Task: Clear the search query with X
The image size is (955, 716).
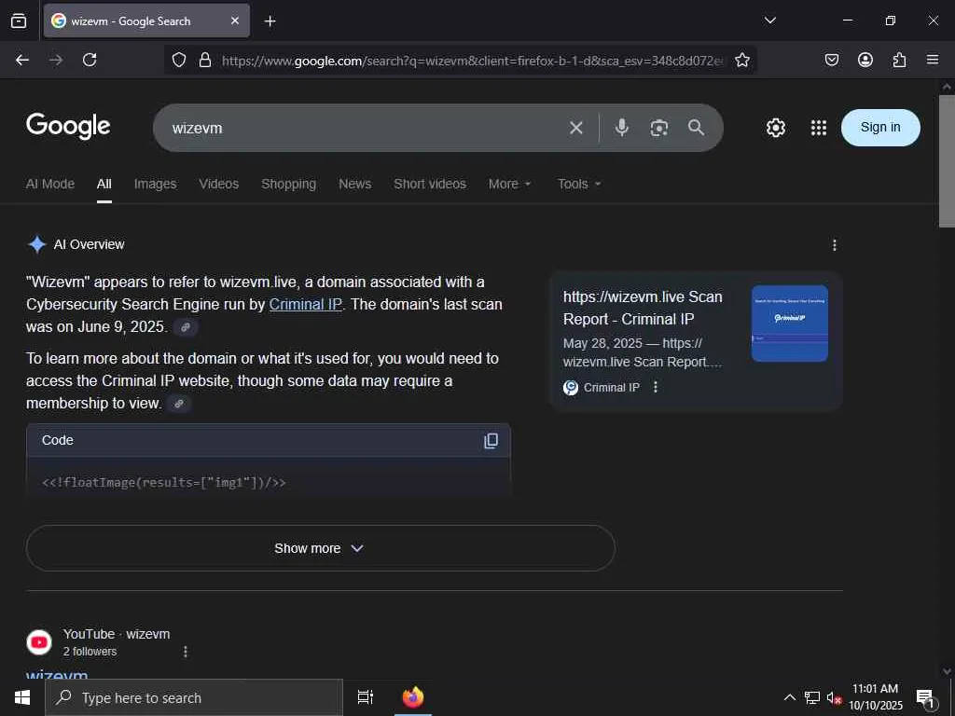Action: click(x=575, y=128)
